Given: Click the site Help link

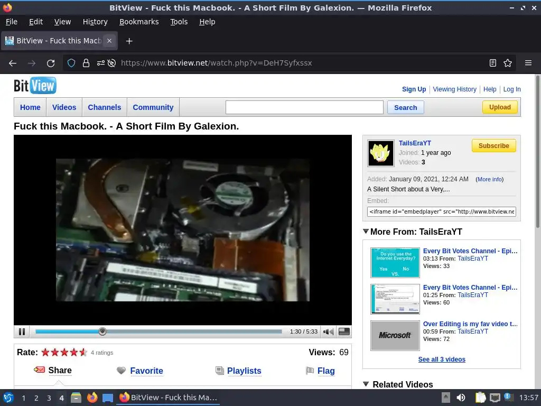Looking at the screenshot, I should point(490,89).
